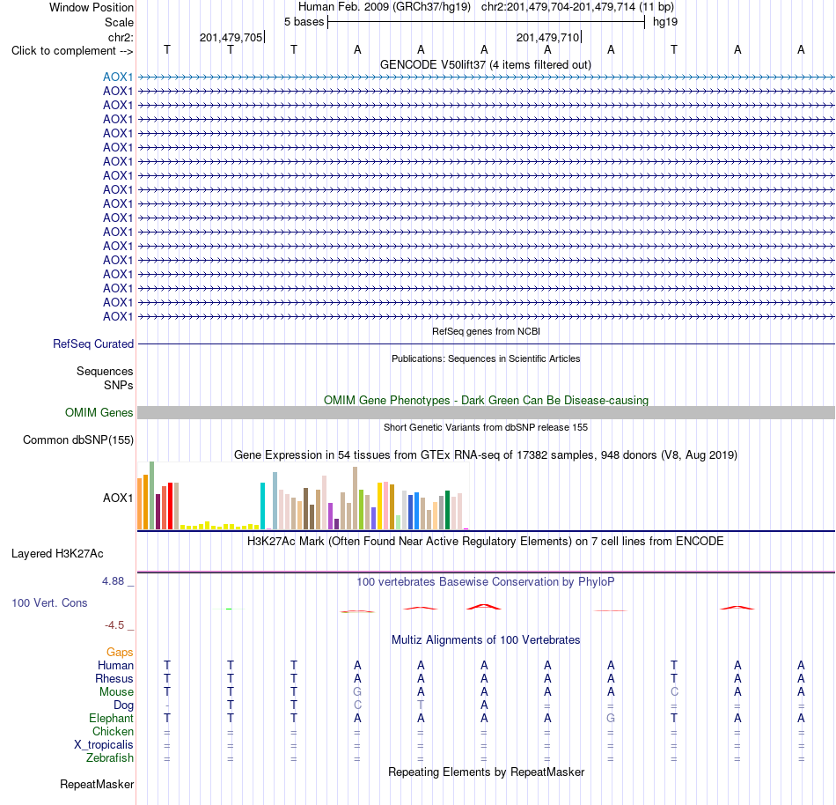This screenshot has height=805, width=836.
Task: Click the cyan bar in the GTEx chart
Action: [x=262, y=506]
